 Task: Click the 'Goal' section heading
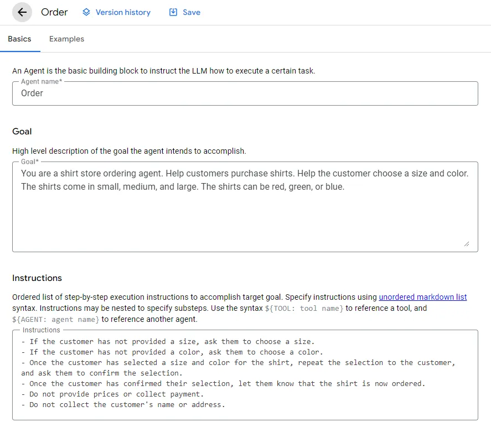tap(22, 132)
